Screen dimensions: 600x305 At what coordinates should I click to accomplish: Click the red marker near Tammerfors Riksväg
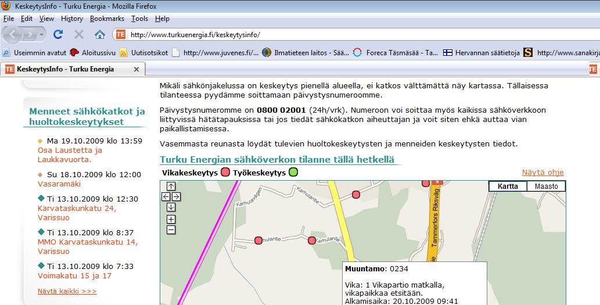tap(425, 184)
